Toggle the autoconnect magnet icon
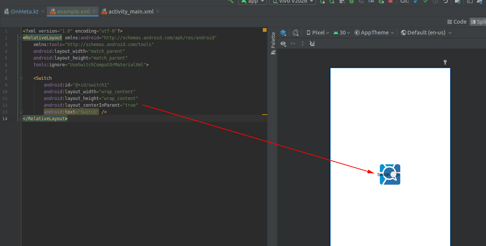Image resolution: width=486 pixels, height=246 pixels. click(312, 44)
